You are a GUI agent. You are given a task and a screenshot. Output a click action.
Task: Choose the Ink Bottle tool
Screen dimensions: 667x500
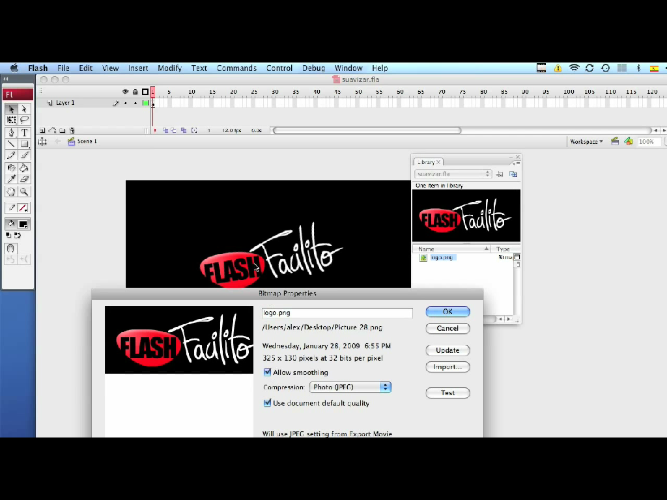point(11,168)
